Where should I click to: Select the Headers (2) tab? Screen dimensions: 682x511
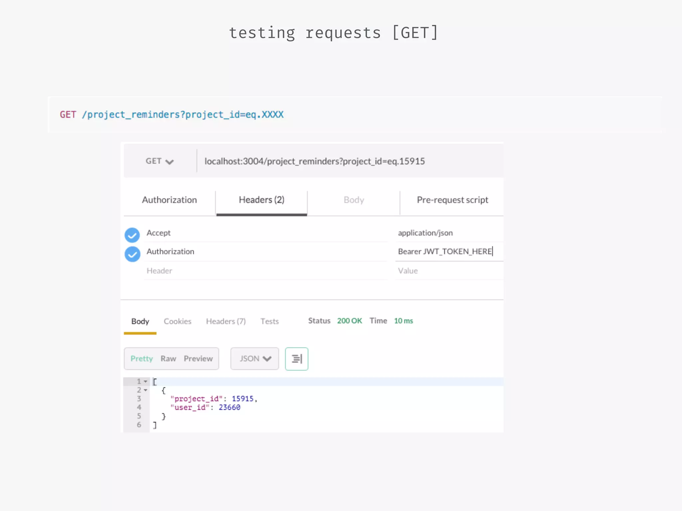(261, 200)
